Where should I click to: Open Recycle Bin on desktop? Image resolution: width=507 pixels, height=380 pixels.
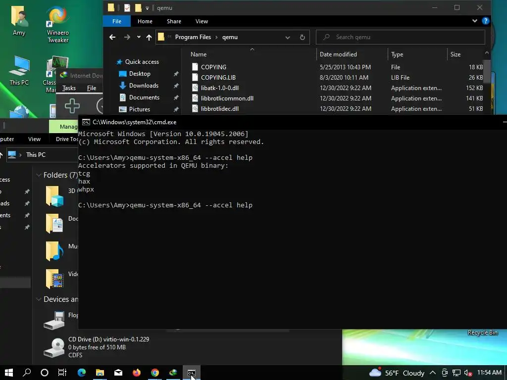pyautogui.click(x=482, y=332)
